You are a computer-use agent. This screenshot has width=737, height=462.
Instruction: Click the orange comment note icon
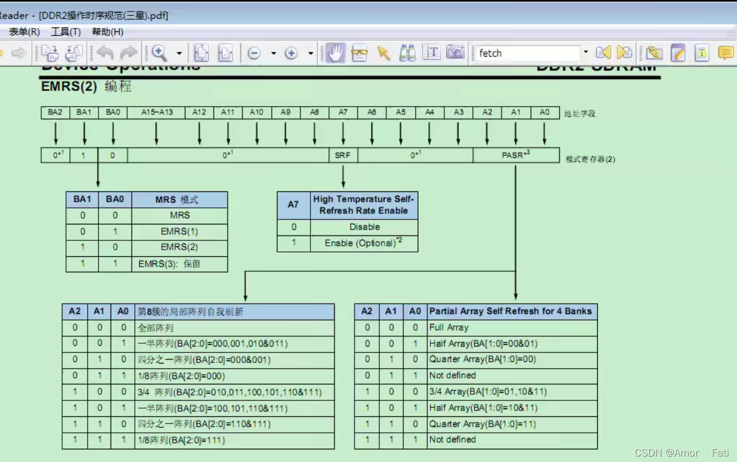pyautogui.click(x=726, y=53)
